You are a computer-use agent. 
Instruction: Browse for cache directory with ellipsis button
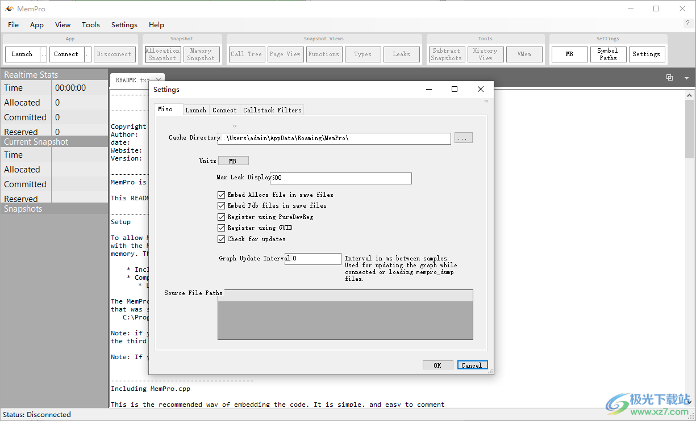point(463,138)
